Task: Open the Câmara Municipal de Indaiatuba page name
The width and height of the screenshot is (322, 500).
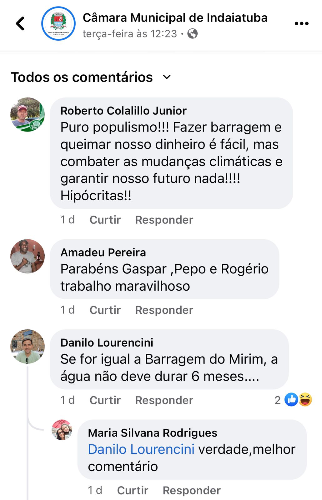Action: pos(175,18)
